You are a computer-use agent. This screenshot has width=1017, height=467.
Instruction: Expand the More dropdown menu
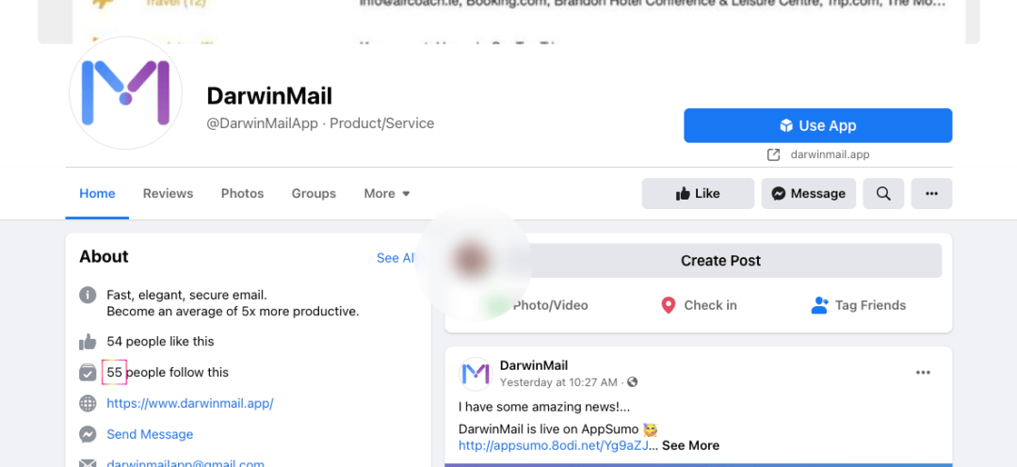click(x=387, y=193)
